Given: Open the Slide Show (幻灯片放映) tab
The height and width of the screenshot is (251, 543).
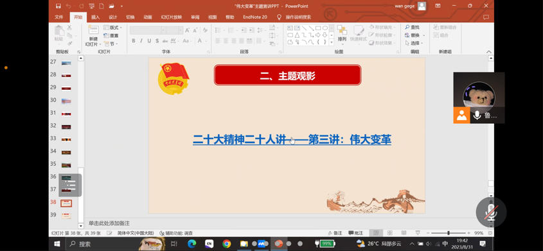Looking at the screenshot, I should [172, 17].
